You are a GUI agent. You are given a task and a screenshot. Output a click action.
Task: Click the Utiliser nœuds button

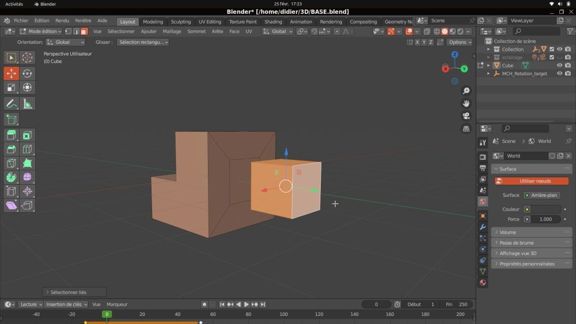(x=532, y=181)
